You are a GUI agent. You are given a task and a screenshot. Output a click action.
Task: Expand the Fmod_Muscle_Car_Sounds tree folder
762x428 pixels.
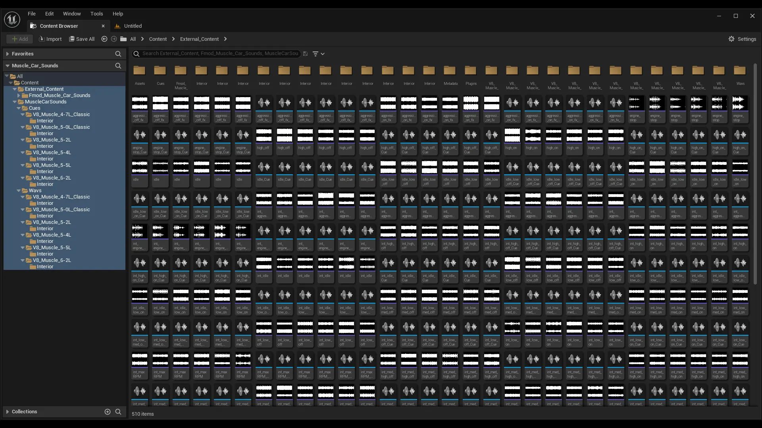click(19, 96)
